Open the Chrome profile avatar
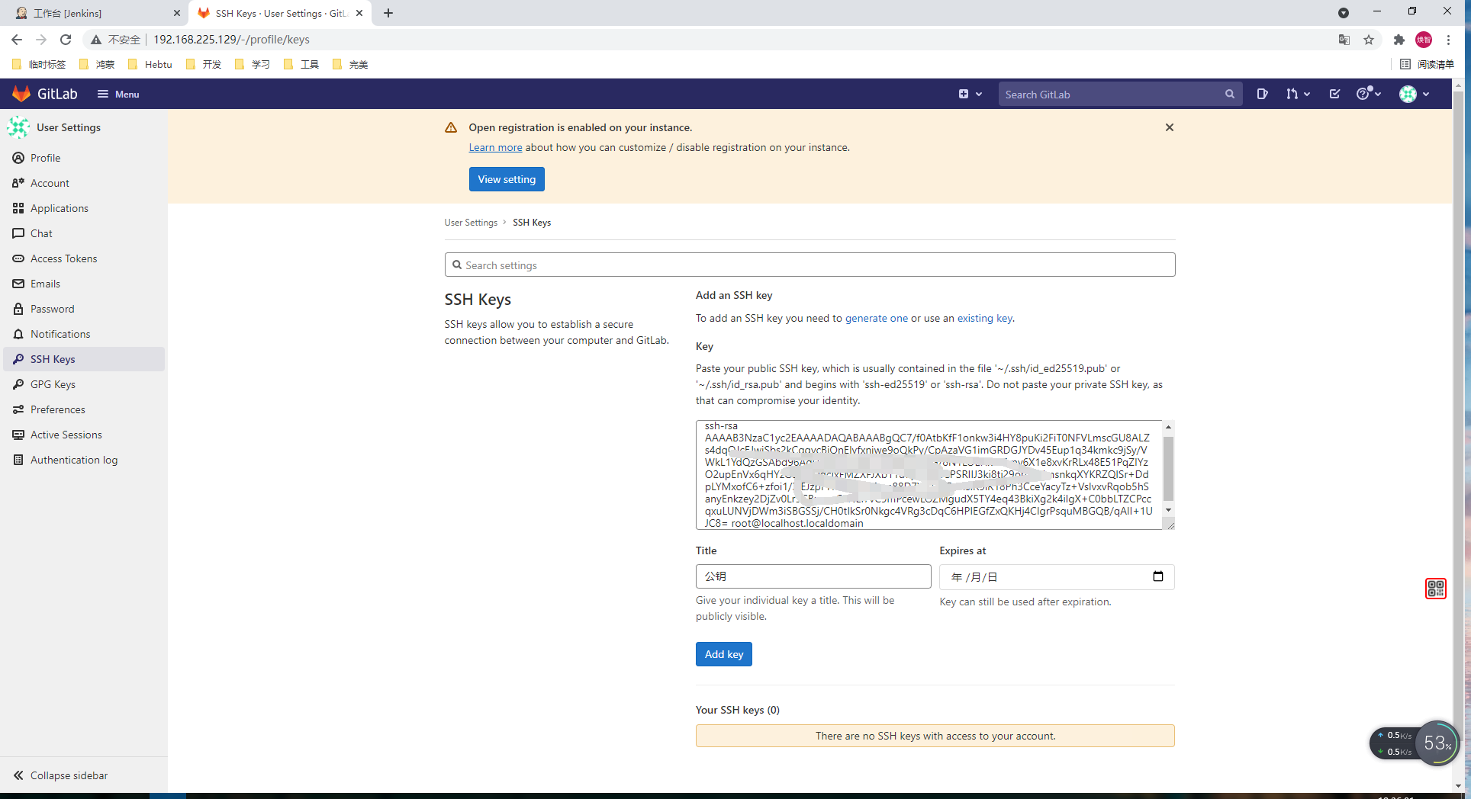The height and width of the screenshot is (799, 1471). click(x=1424, y=40)
